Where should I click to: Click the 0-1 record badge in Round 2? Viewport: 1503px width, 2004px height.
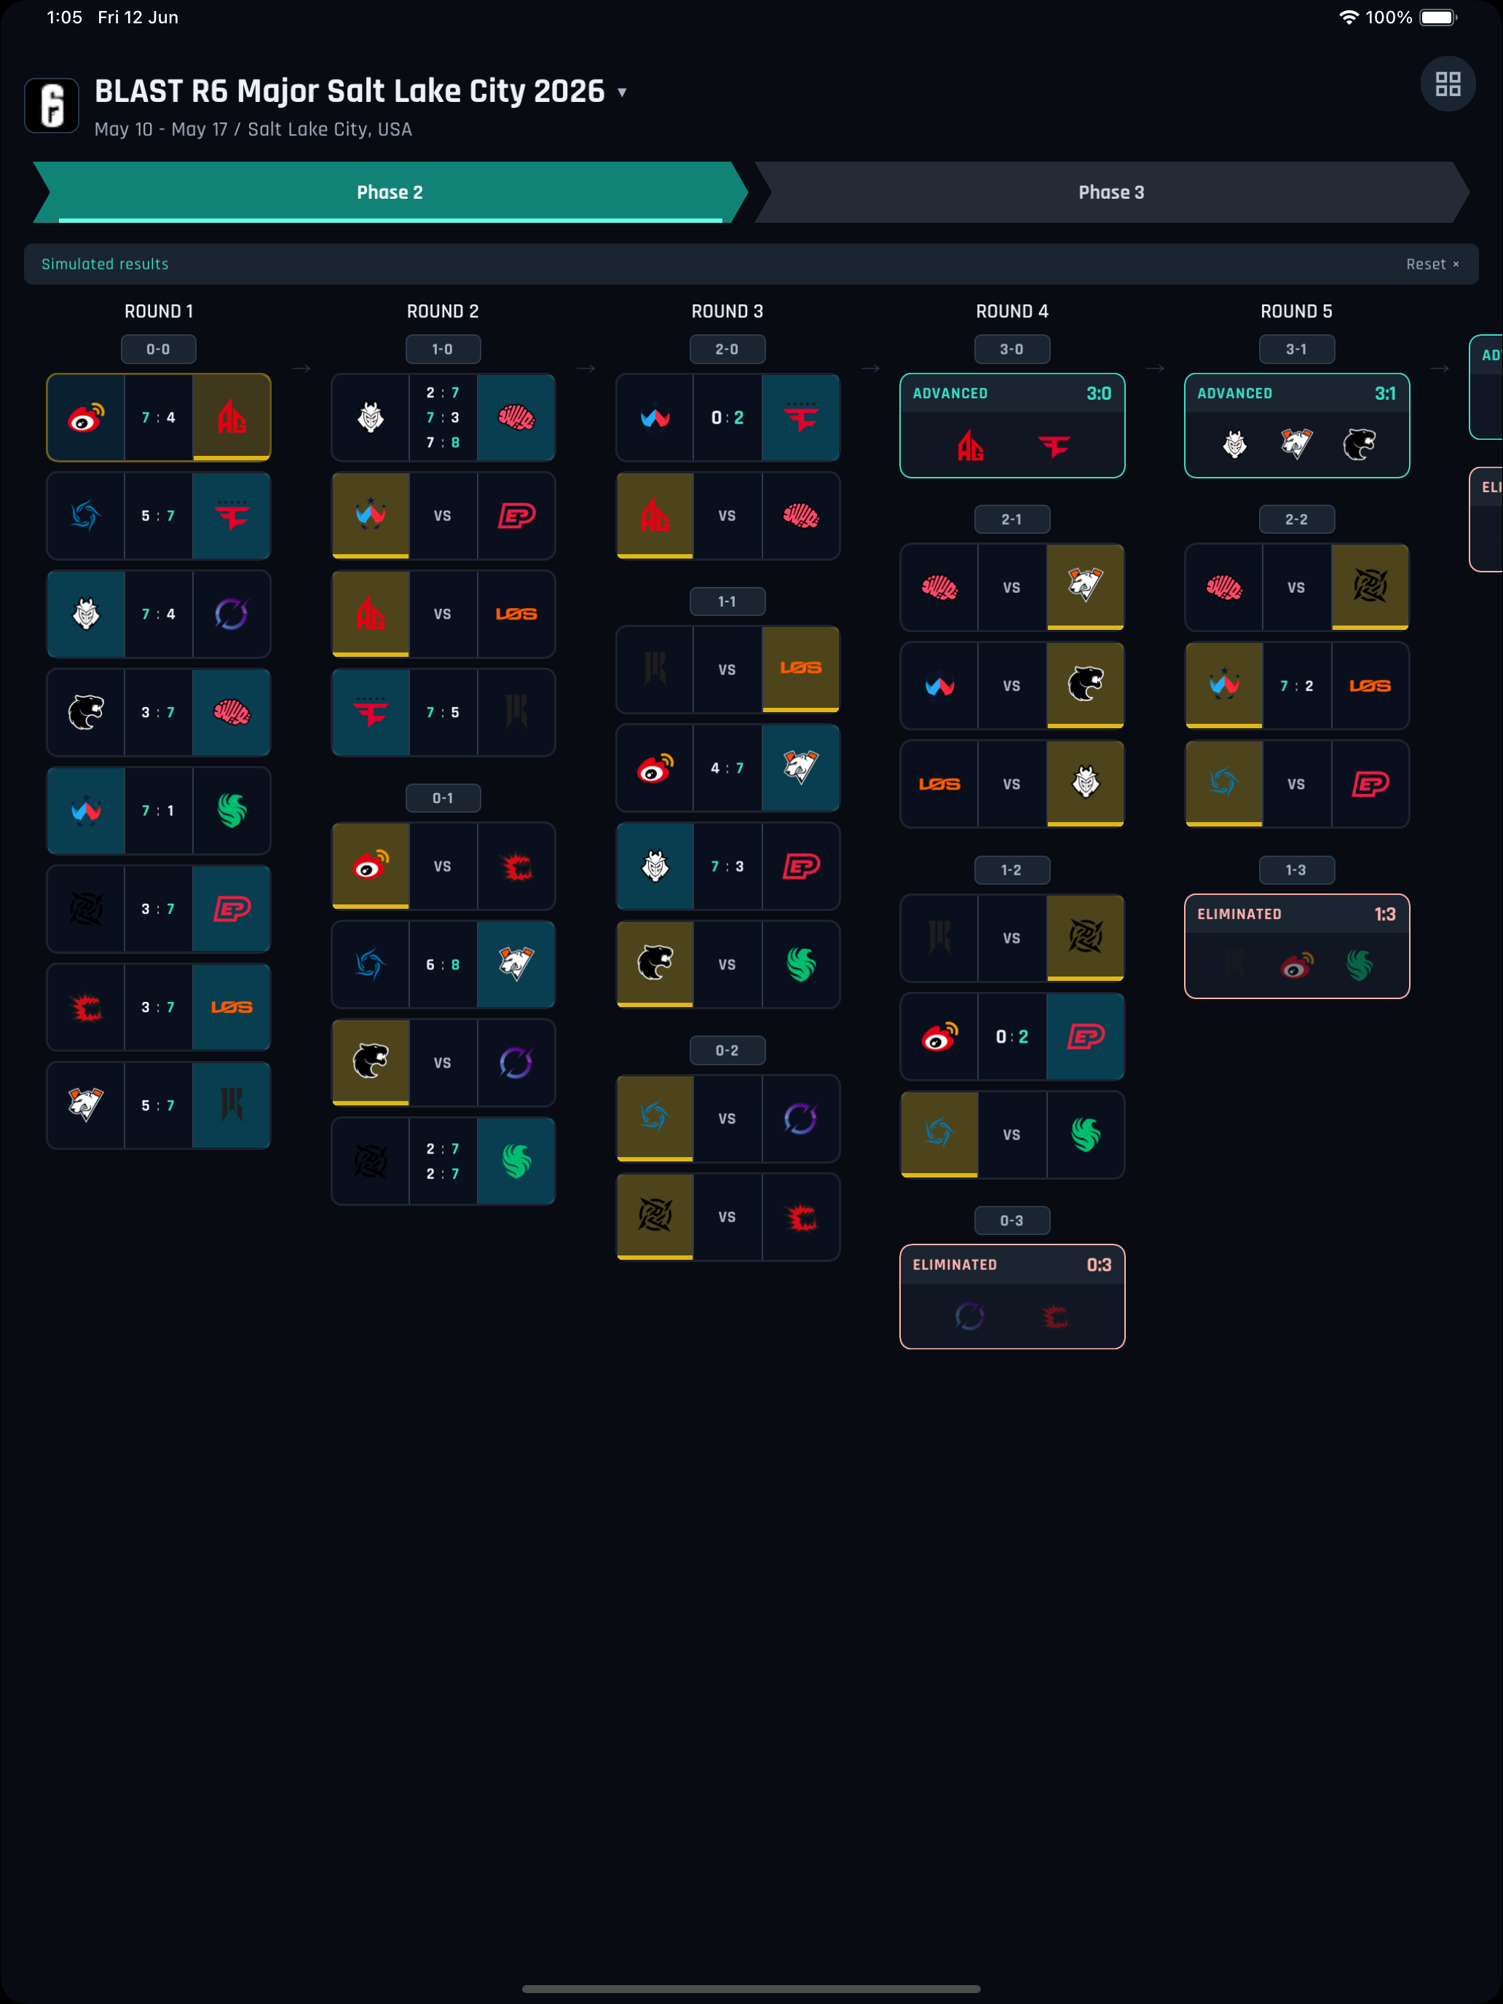[x=442, y=798]
